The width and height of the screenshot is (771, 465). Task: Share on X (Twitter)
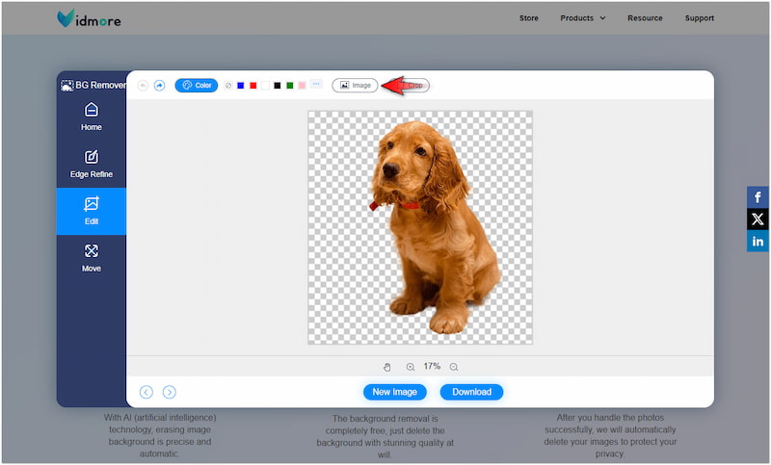coord(758,220)
